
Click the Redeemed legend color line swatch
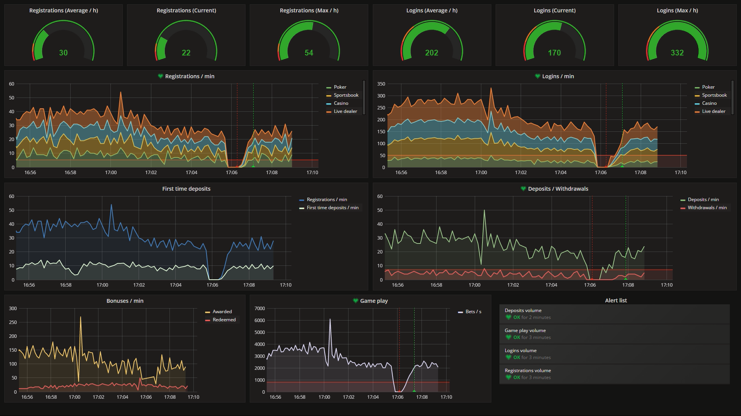[x=207, y=320]
